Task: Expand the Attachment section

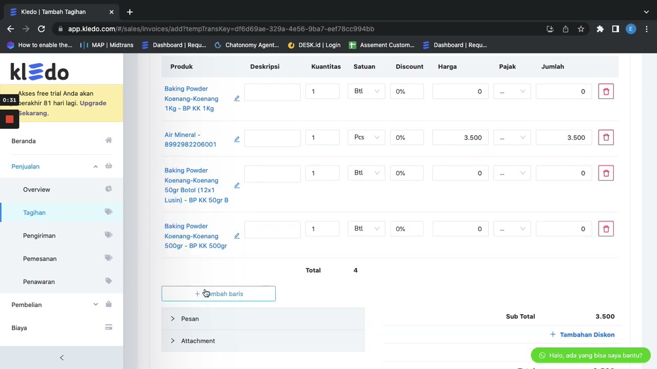Action: (263, 341)
